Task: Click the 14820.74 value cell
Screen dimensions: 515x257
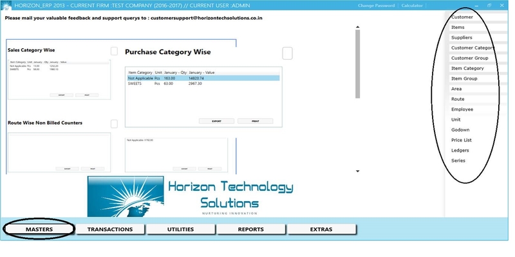Action: tap(196, 78)
